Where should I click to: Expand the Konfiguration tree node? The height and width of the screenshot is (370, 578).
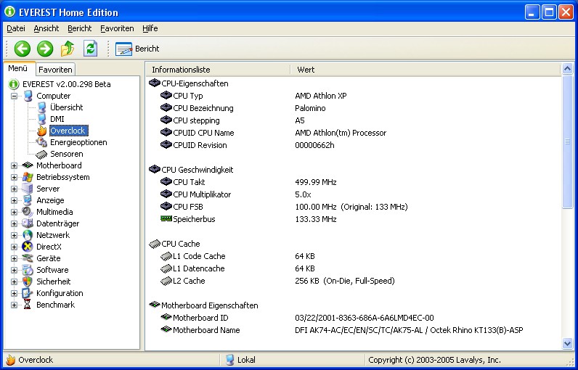(x=14, y=293)
